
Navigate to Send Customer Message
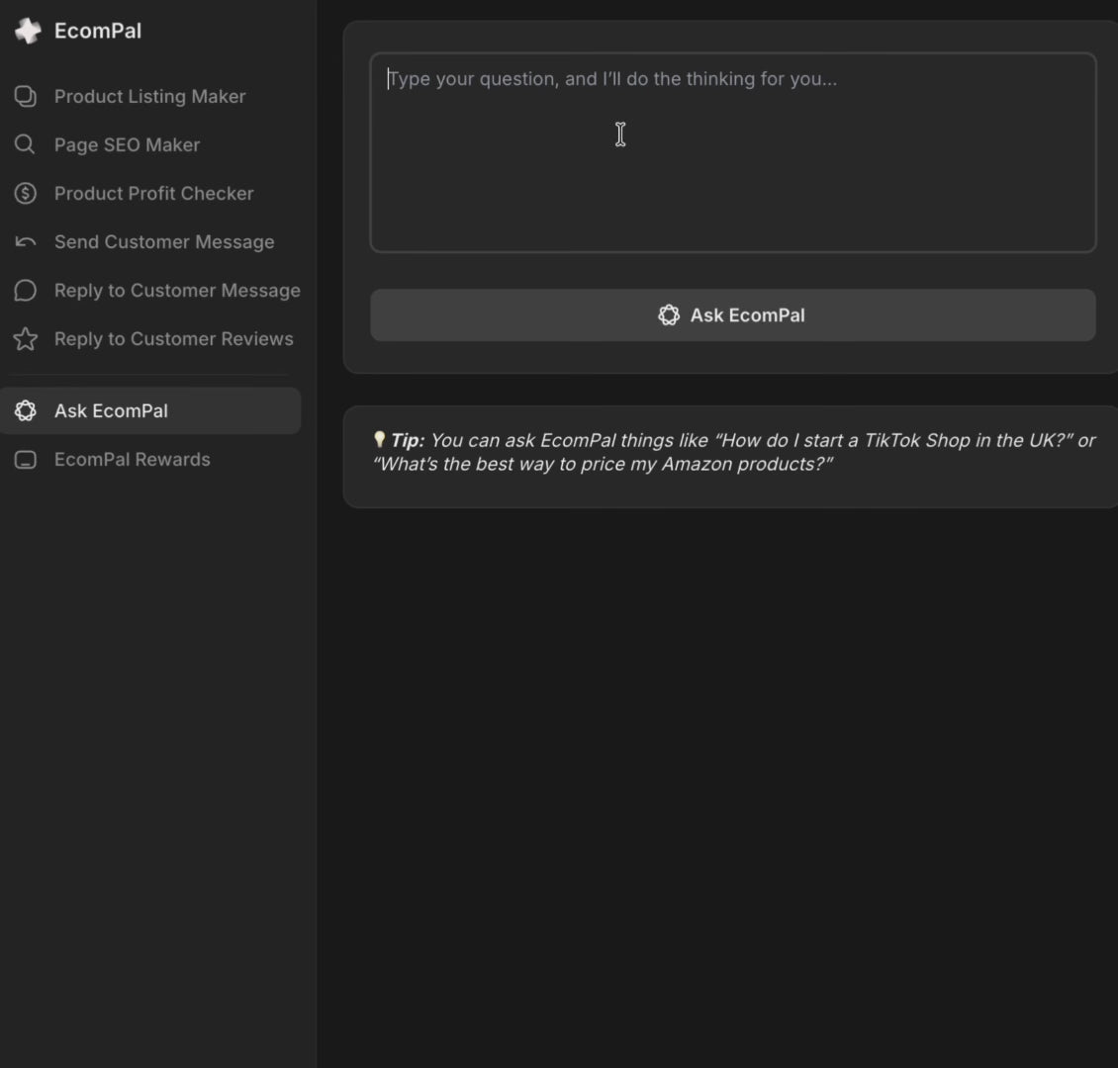point(164,241)
